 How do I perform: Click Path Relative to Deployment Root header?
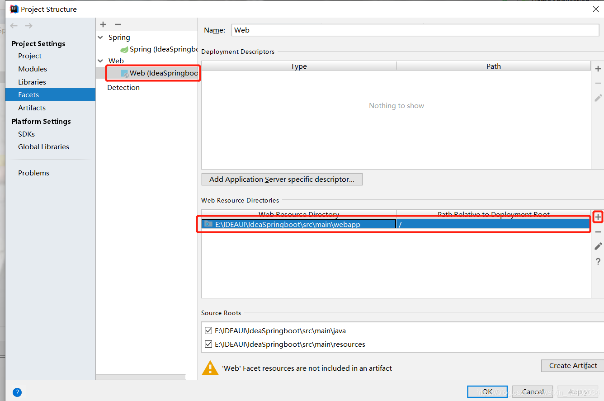pyautogui.click(x=494, y=214)
